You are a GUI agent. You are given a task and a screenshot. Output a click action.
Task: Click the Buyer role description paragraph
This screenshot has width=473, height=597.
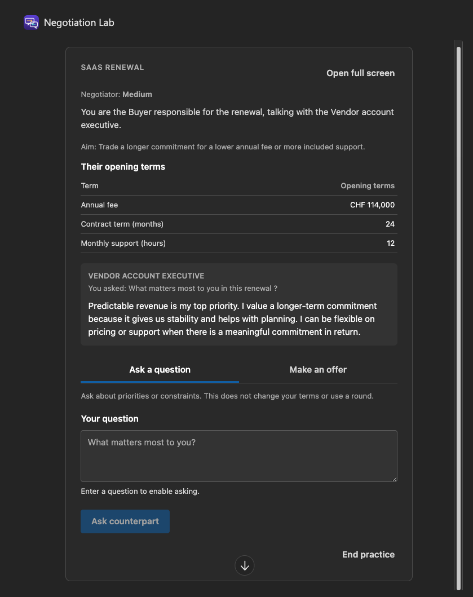(237, 118)
